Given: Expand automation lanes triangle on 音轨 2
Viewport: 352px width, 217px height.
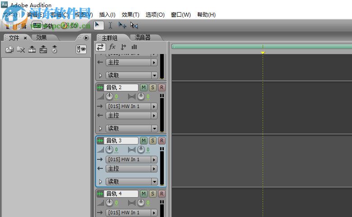Looking at the screenshot, I should 100,129.
